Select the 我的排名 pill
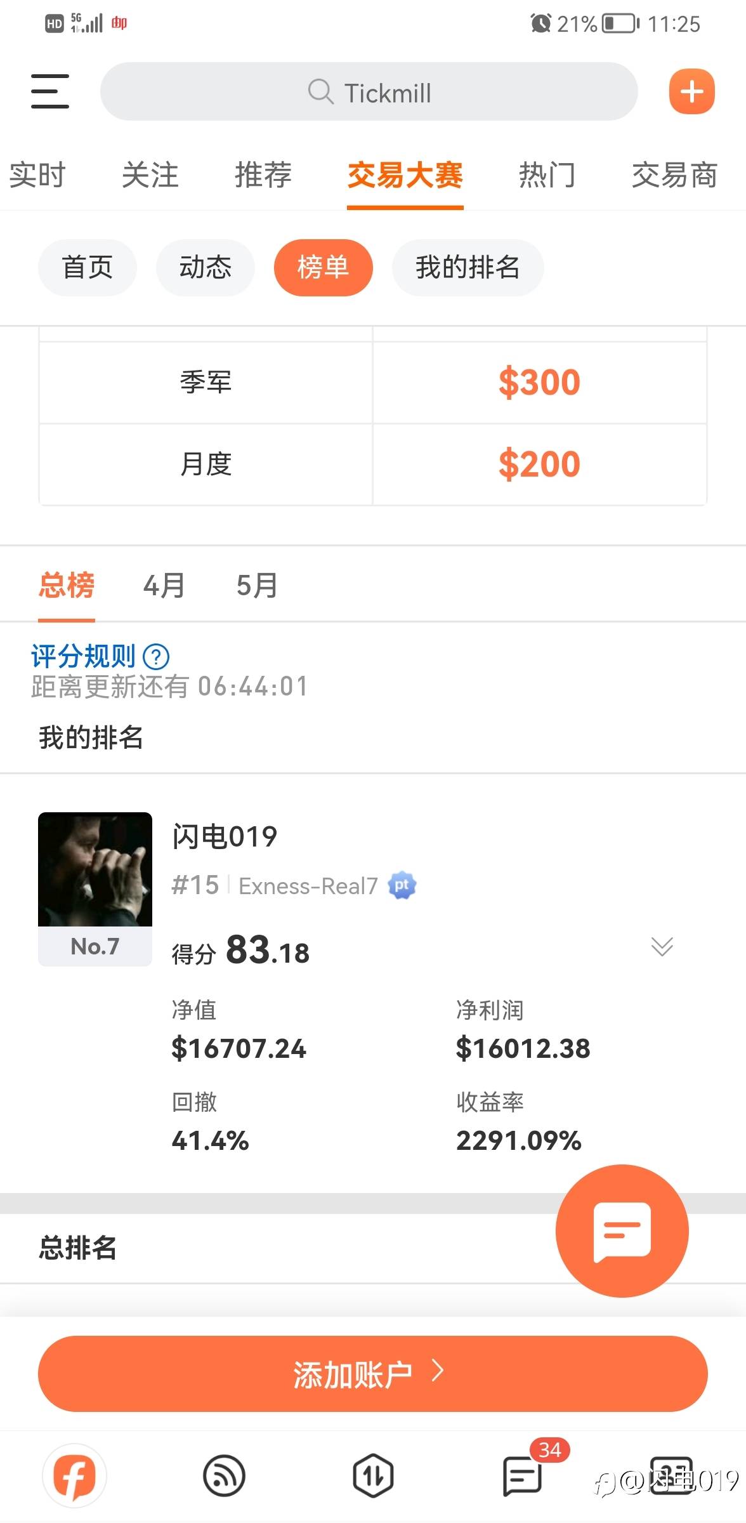The height and width of the screenshot is (1523, 746). click(x=468, y=267)
